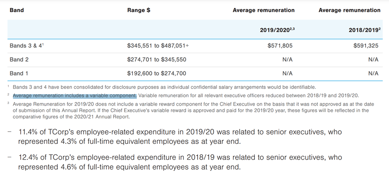Click the N/A 2018/2019 value for Band 1
The width and height of the screenshot is (389, 181).
pyautogui.click(x=373, y=73)
